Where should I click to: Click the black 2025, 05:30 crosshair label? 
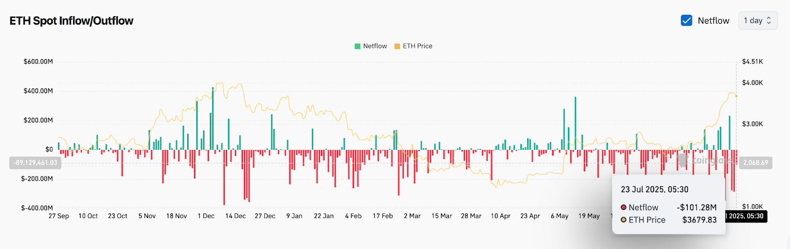coord(746,216)
